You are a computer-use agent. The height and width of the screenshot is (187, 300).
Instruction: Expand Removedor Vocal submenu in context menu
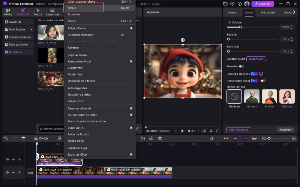coord(131,61)
